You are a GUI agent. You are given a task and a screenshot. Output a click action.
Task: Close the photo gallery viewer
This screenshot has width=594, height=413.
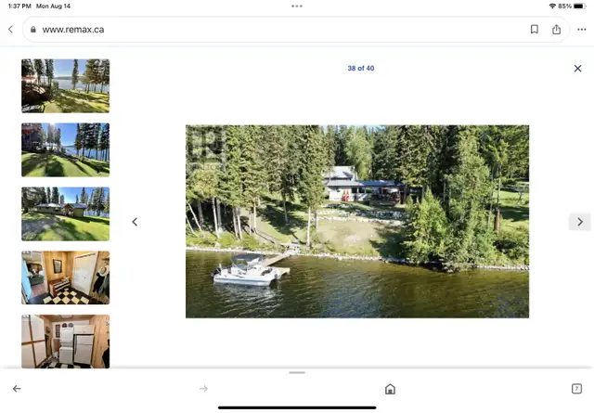[577, 68]
